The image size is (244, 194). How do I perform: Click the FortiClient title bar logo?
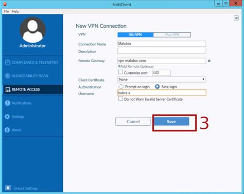pyautogui.click(x=5, y=4)
